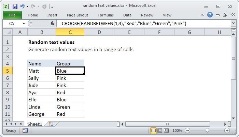Expand the formula bar

pos(233,23)
